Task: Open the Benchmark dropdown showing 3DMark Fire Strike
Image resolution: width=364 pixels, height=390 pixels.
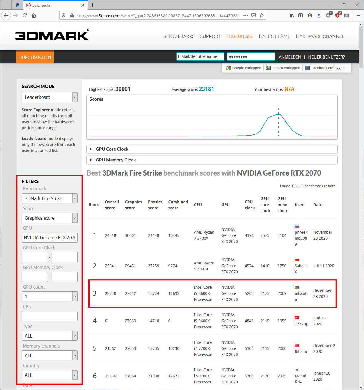Action: (x=50, y=198)
